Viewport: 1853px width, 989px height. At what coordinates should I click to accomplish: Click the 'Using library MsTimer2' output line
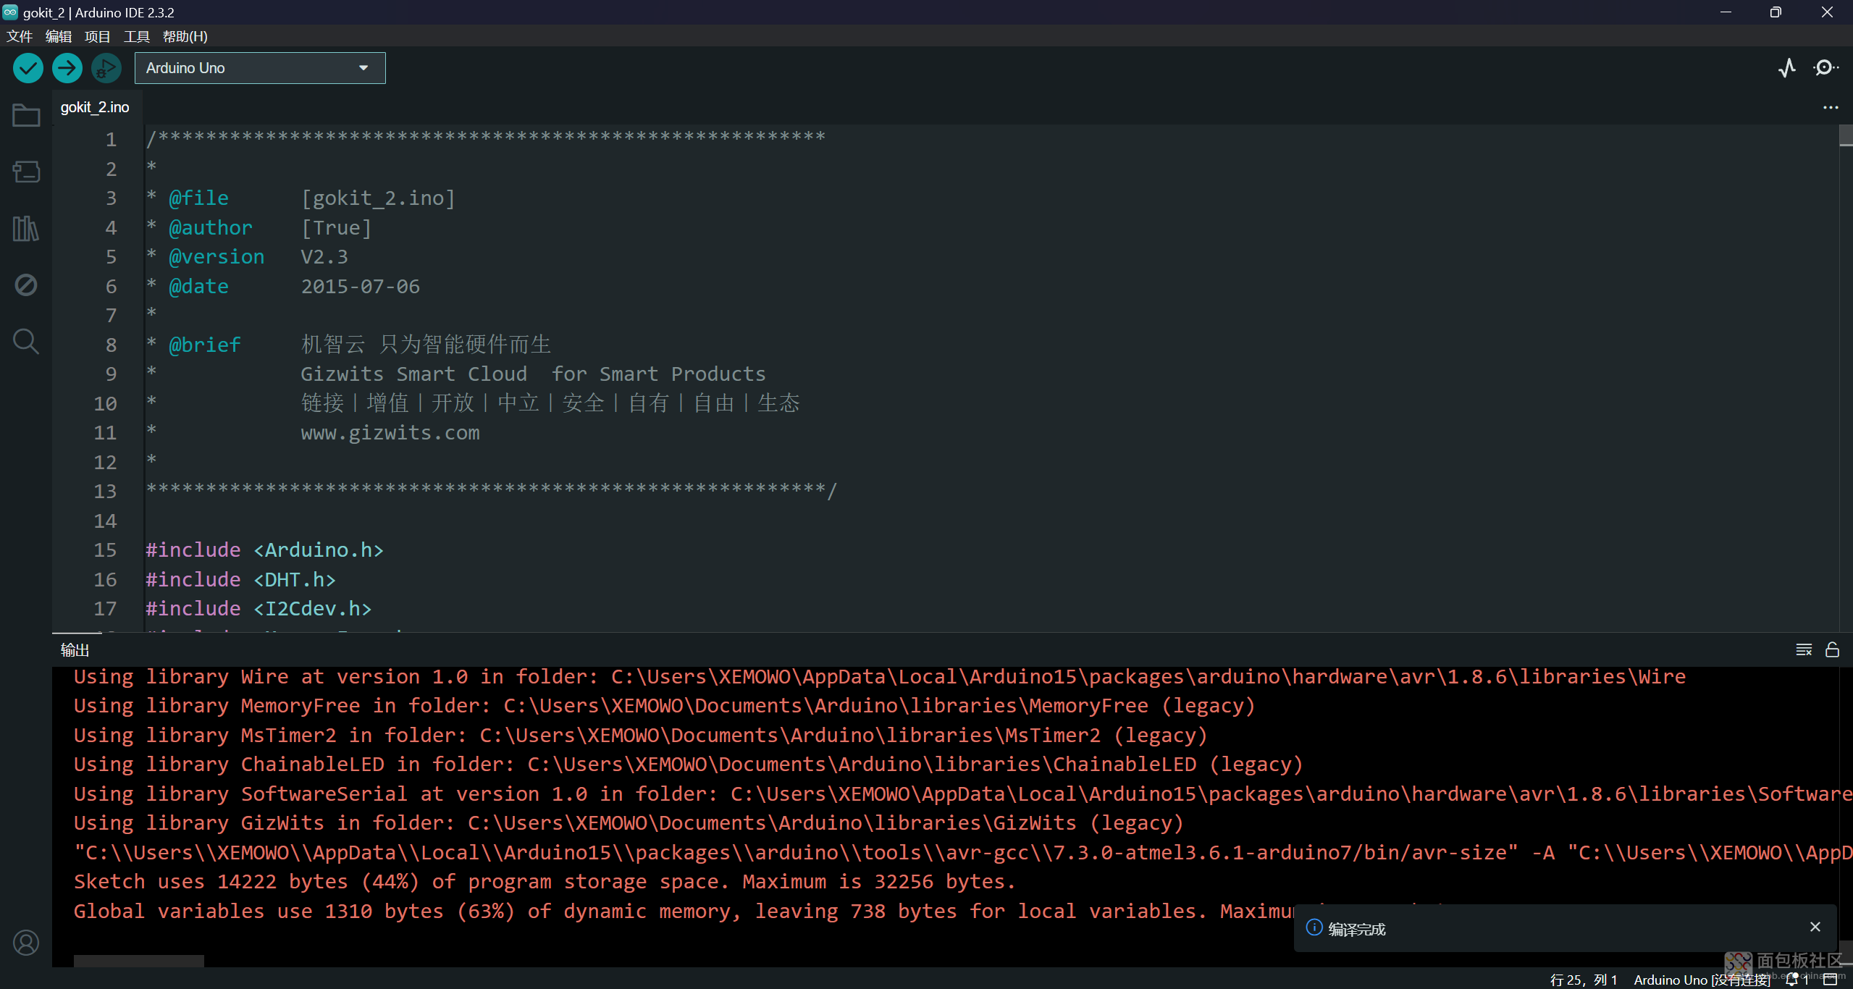pos(640,736)
